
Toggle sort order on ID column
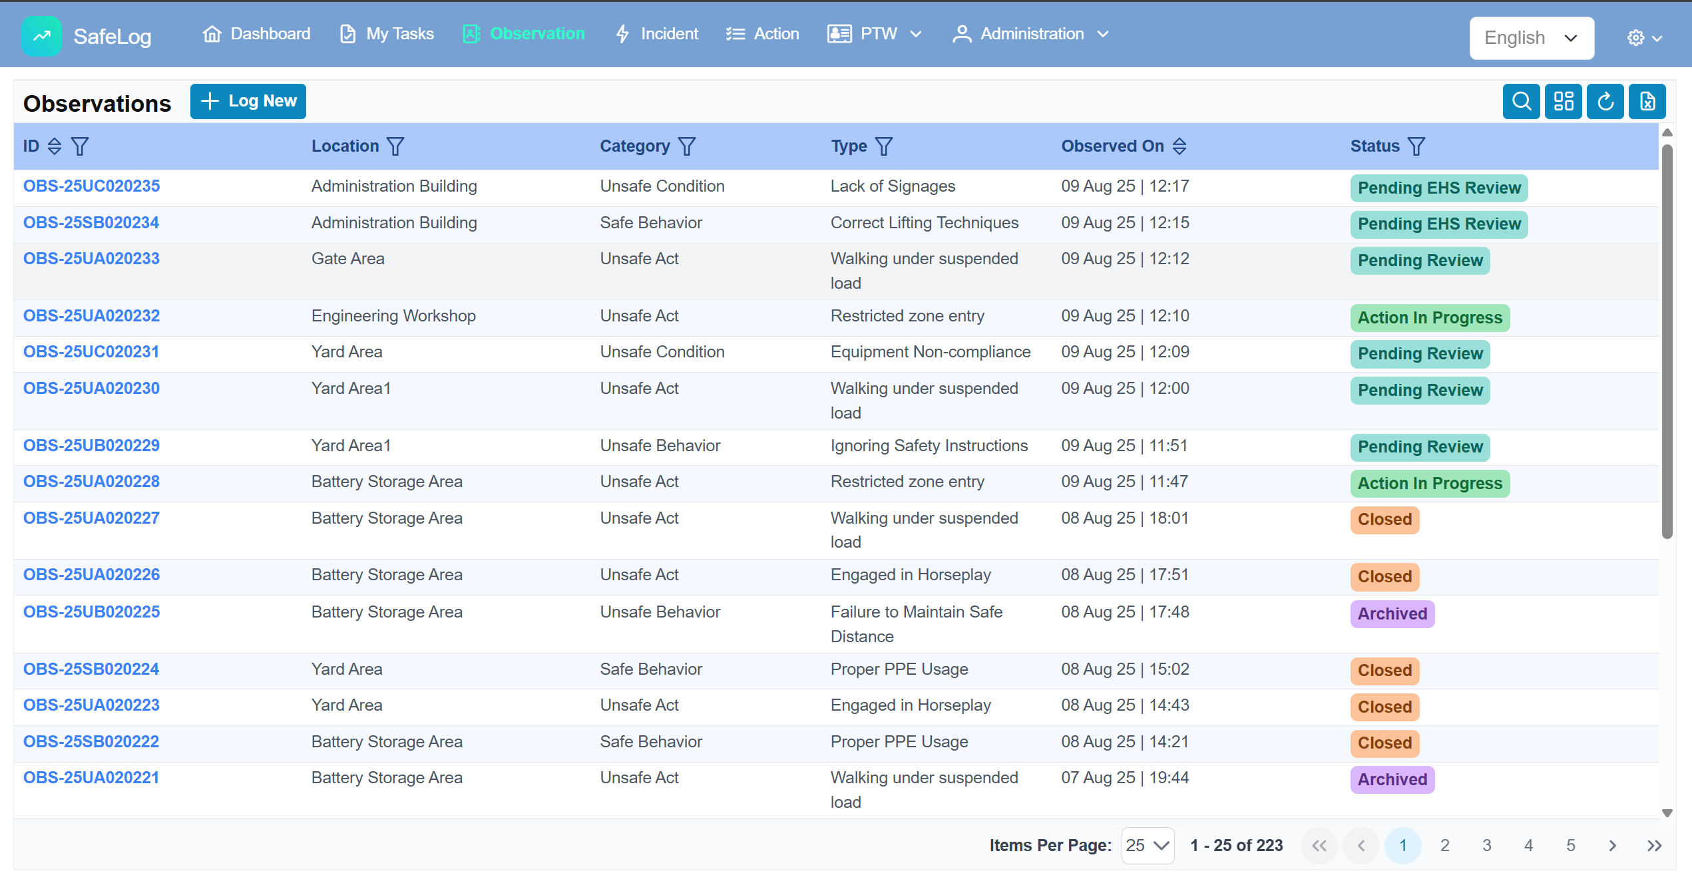[55, 146]
